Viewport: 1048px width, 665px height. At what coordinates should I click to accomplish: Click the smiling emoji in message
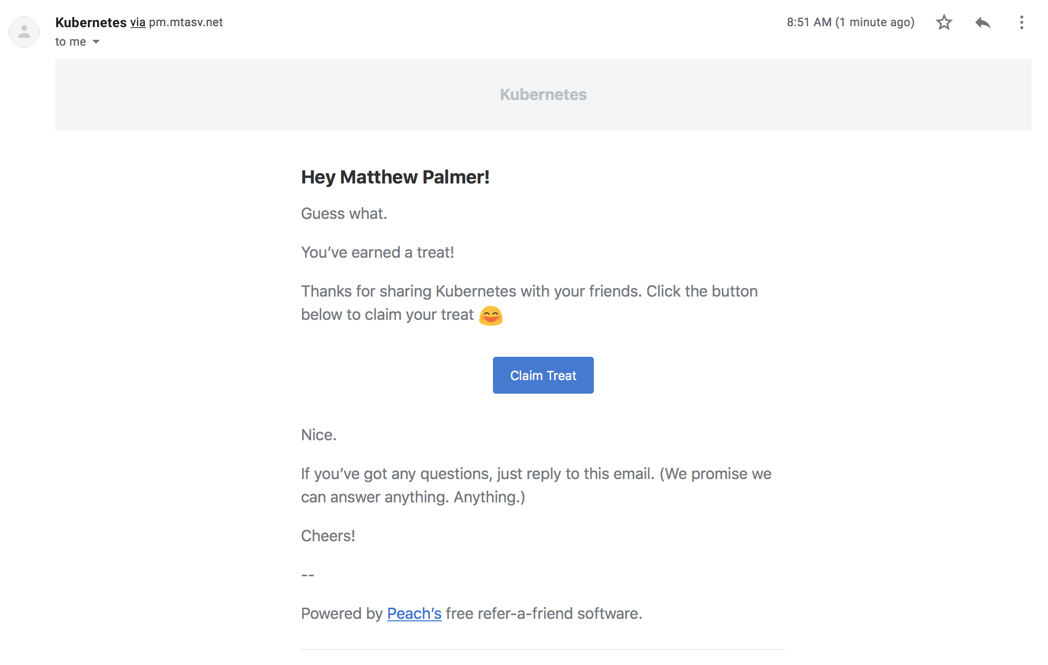coord(491,316)
